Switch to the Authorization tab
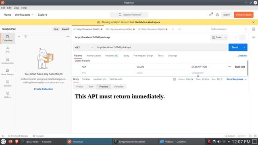 click(94, 56)
